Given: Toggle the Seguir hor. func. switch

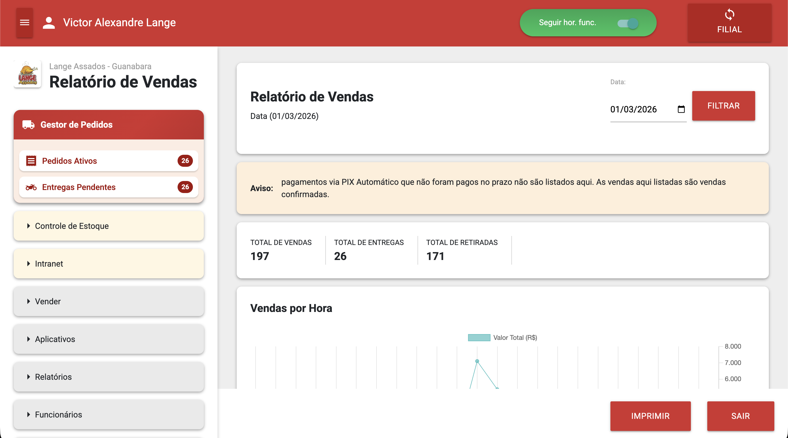Looking at the screenshot, I should coord(628,23).
